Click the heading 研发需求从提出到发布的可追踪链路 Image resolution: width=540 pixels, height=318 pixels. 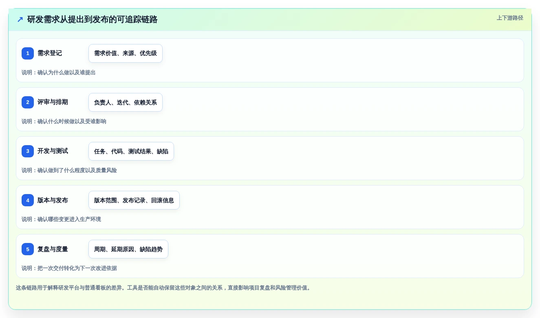[x=93, y=20]
